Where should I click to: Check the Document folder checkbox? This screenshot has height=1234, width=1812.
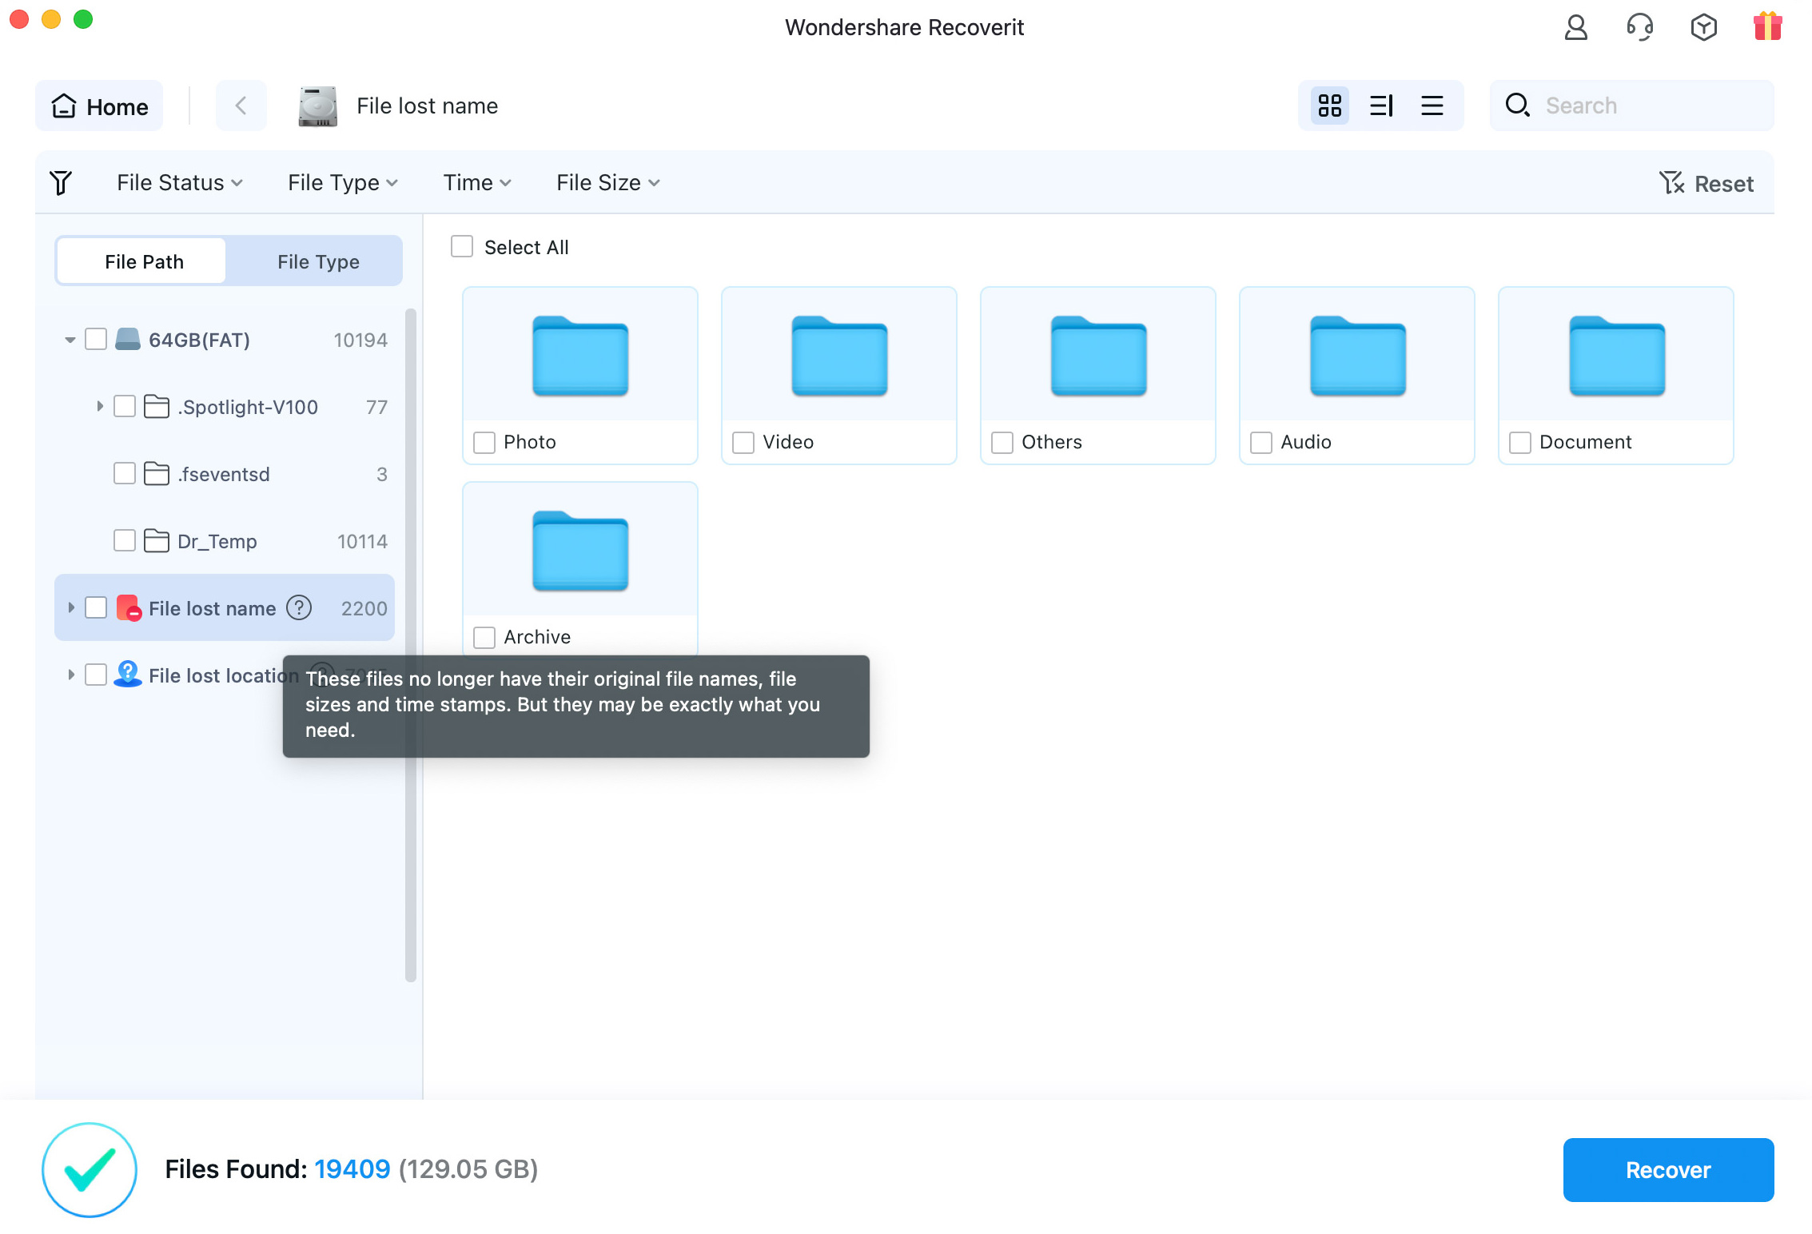click(1520, 442)
